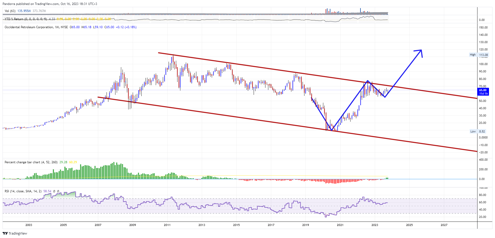The image size is (495, 238).
Task: Click the 2015 label on the time axis
Action: tap(236, 225)
